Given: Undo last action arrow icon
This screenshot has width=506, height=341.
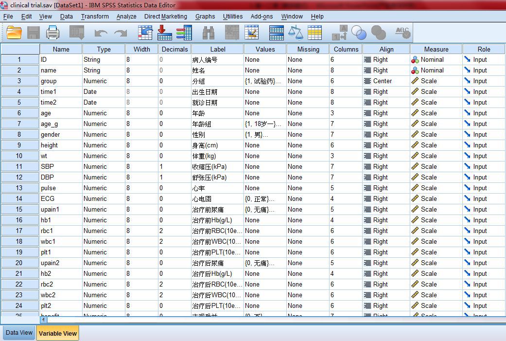Looking at the screenshot, I should pyautogui.click(x=101, y=33).
